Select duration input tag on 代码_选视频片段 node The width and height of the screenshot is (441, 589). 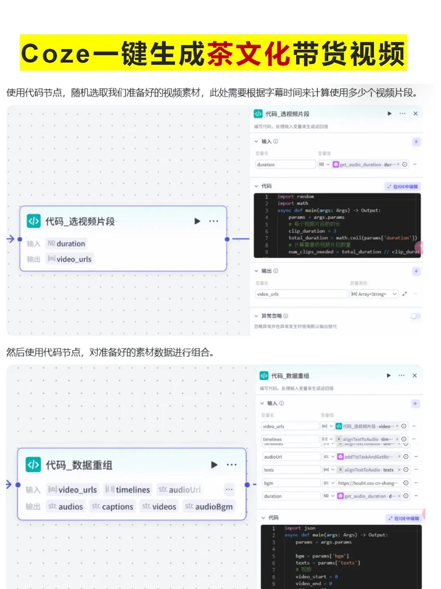(x=66, y=244)
